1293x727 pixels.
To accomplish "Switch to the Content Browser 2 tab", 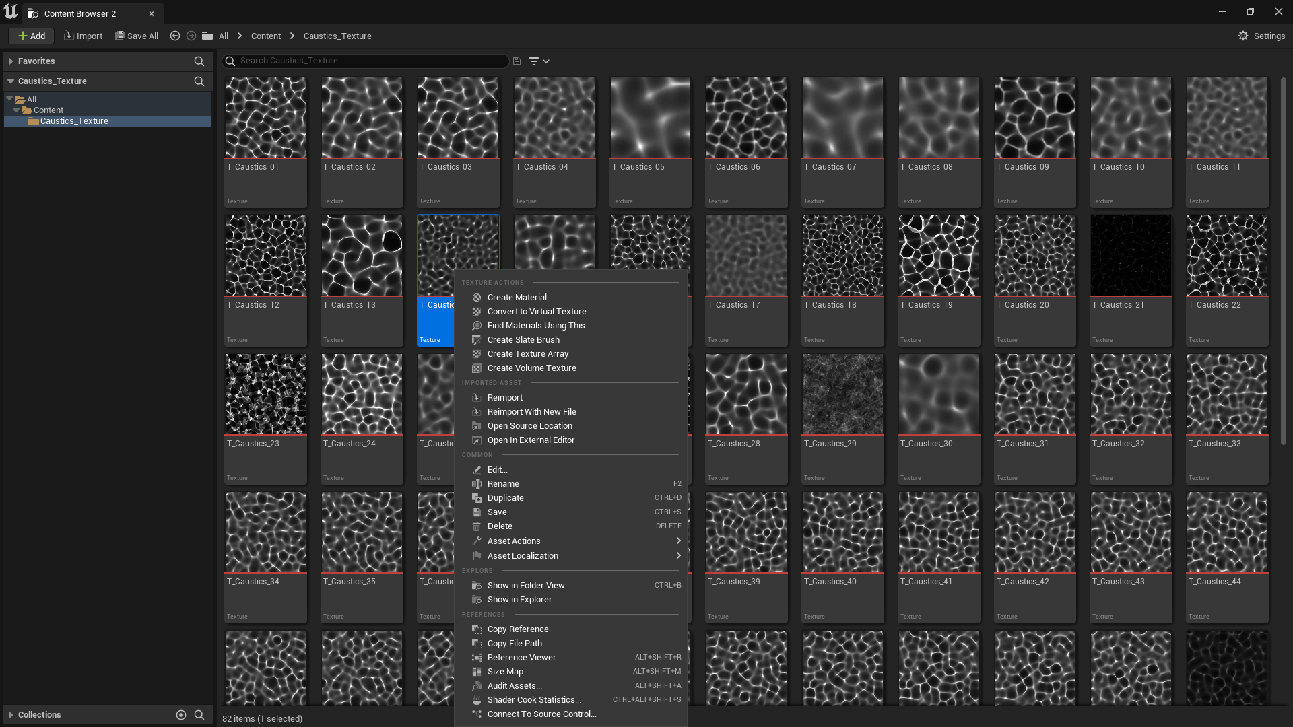I will (x=81, y=13).
